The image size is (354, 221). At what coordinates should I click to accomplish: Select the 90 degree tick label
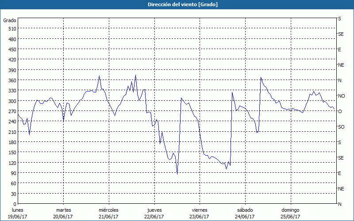click(12, 173)
